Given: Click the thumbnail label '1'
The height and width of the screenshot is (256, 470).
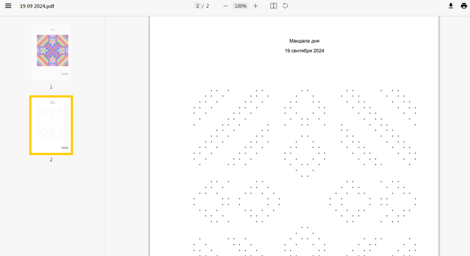Looking at the screenshot, I should [51, 87].
